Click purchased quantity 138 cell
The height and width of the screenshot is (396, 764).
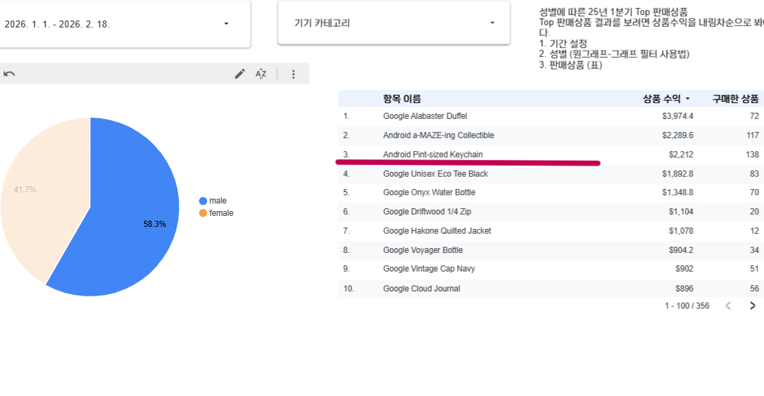pos(752,155)
